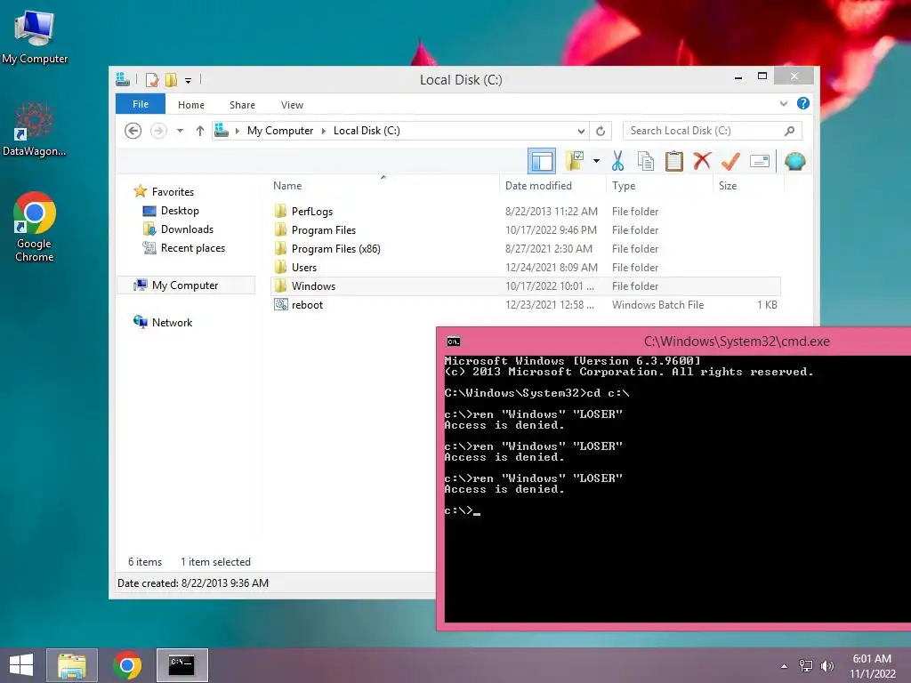Viewport: 911px width, 683px height.
Task: Click the quick access New Folder icon
Action: pyautogui.click(x=172, y=79)
